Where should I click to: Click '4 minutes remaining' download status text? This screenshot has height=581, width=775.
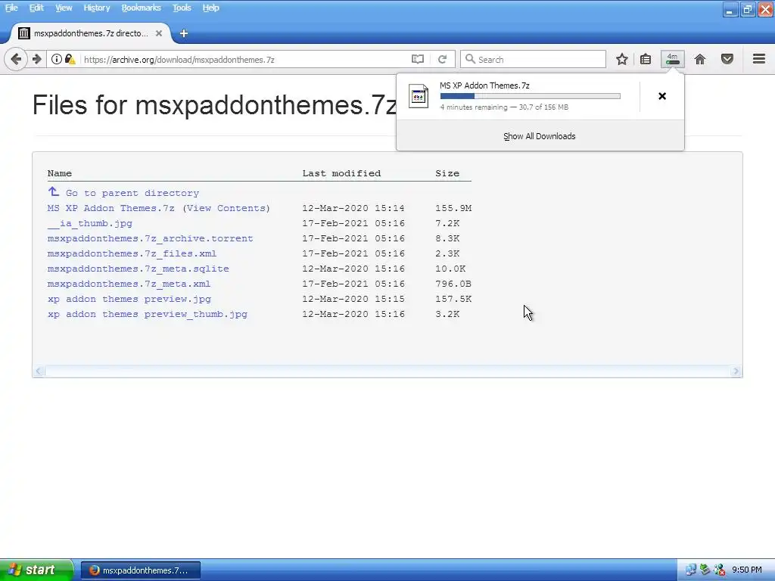pos(474,107)
